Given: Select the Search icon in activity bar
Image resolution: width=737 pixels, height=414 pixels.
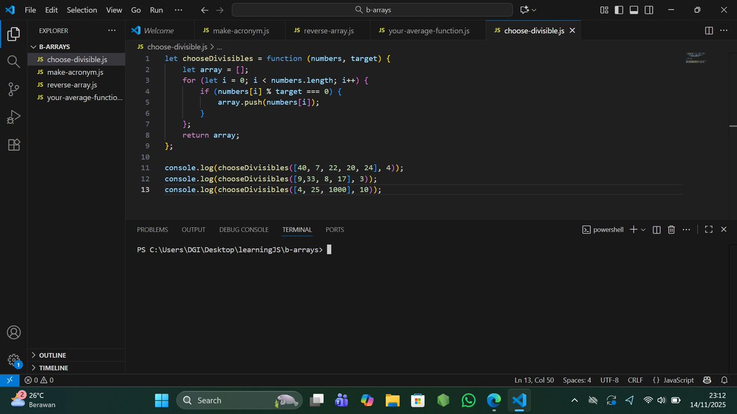Looking at the screenshot, I should coord(14,61).
